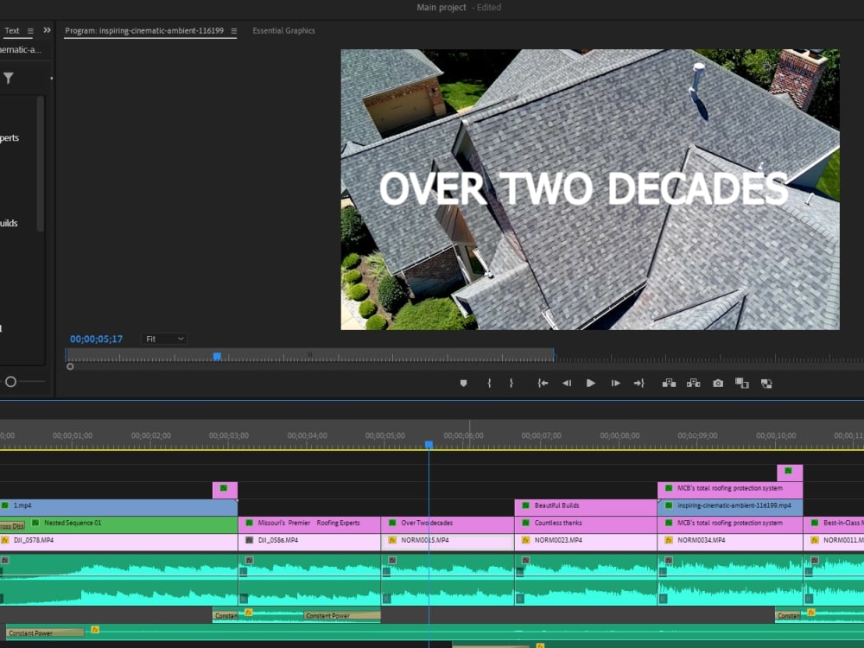Click fx badge on Nested Sequence 01
This screenshot has height=648, width=864.
click(35, 523)
